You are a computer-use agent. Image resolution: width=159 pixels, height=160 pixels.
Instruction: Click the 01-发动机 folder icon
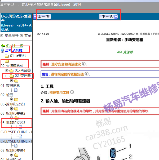(x=7, y=56)
